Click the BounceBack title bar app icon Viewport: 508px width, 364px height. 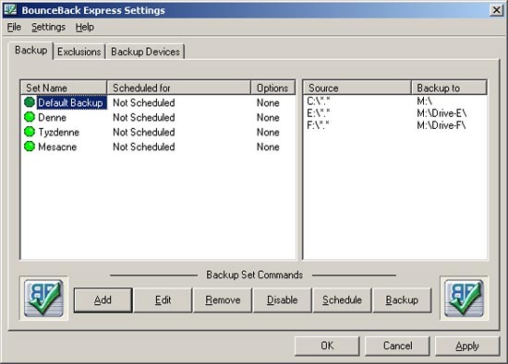10,10
